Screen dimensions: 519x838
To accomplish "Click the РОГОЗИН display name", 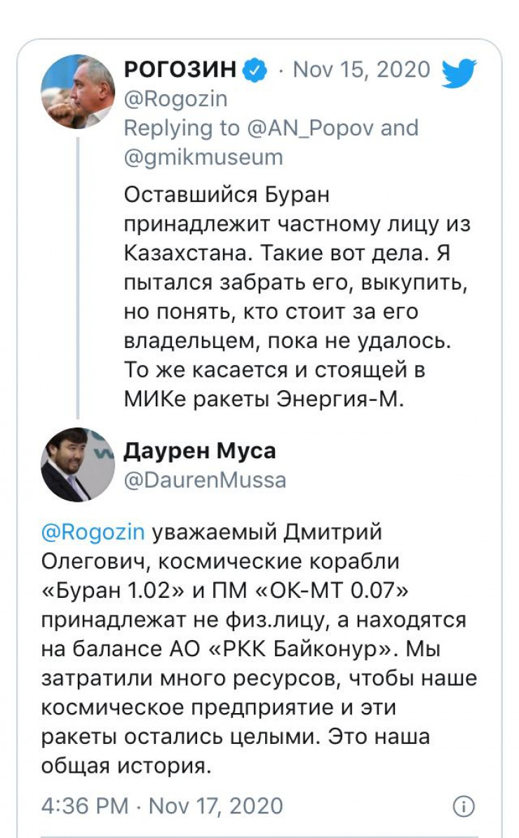I will click(182, 69).
